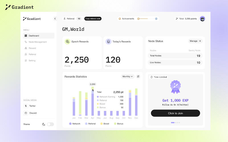Click the Today's Rewards stack icon
The height and width of the screenshot is (142, 228).
(108, 42)
